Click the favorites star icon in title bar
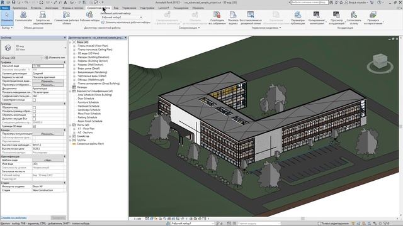403x226 pixels. tap(341, 3)
